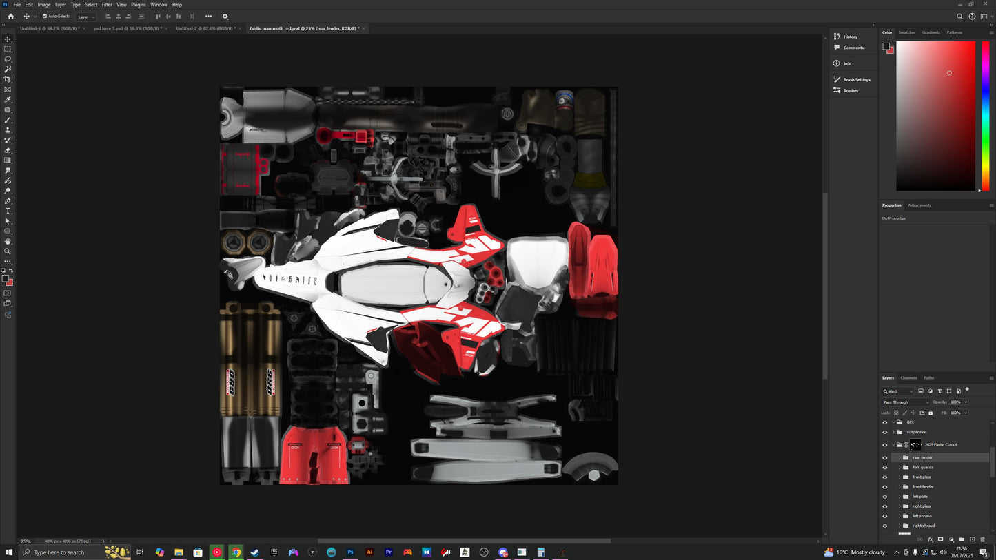
Task: Pick the Horizontal Type tool
Action: point(8,211)
